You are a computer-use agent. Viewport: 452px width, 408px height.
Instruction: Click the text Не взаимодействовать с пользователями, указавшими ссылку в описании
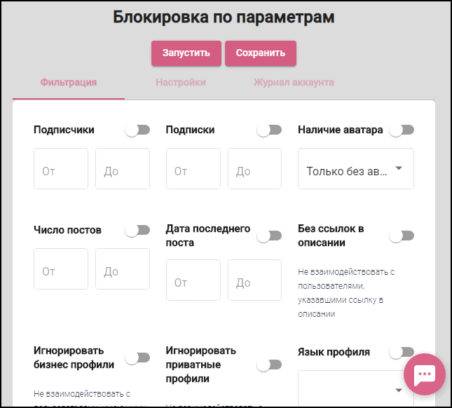click(x=346, y=292)
